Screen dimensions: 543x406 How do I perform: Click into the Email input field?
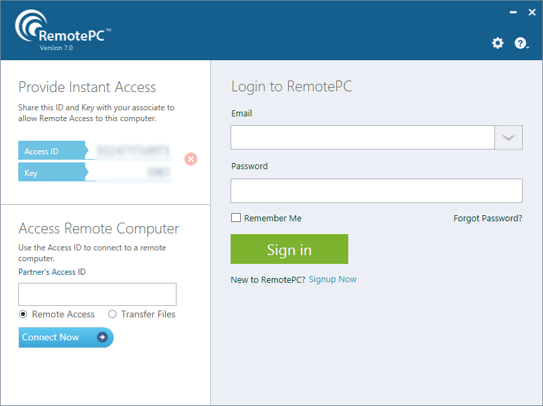(362, 137)
